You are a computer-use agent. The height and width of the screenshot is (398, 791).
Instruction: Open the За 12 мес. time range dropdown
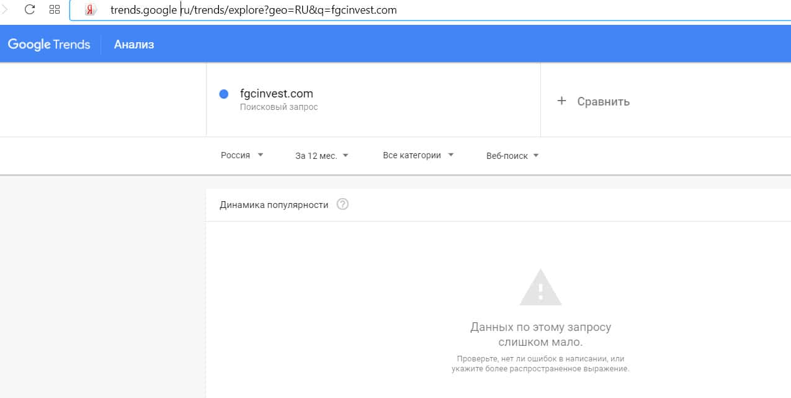[x=321, y=156]
